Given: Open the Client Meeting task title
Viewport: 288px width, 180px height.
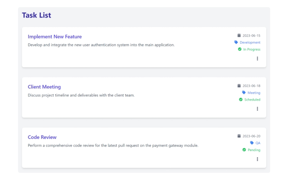Looking at the screenshot, I should pos(44,87).
